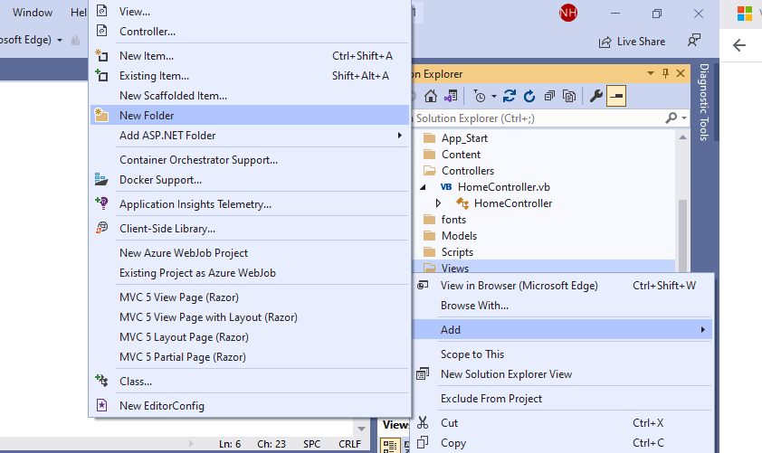Image resolution: width=762 pixels, height=453 pixels.
Task: Collapse the HomeController.vb node arrow
Action: coord(423,187)
